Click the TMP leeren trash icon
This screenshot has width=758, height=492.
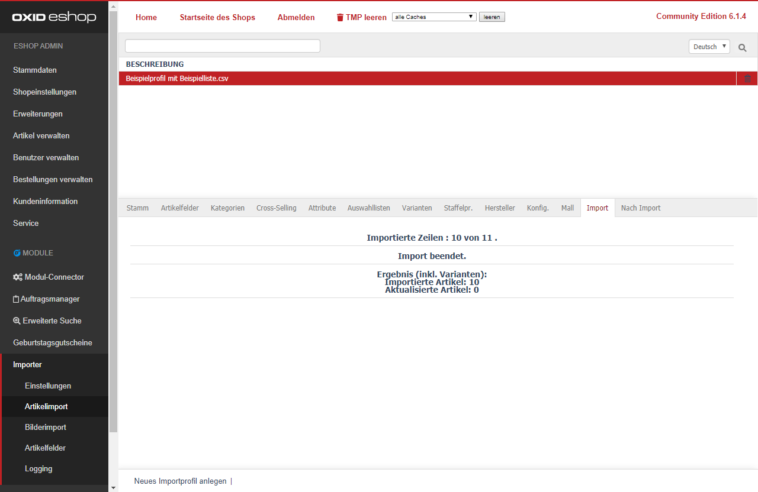click(x=340, y=18)
